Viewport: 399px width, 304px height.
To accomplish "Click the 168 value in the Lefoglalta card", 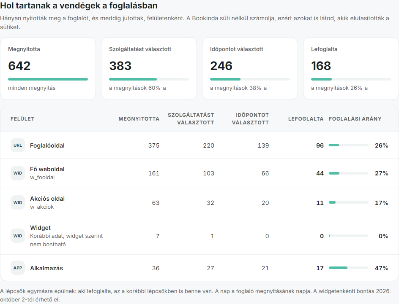I will [321, 66].
